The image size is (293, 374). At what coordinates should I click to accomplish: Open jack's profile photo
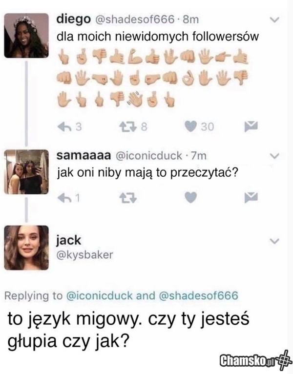point(26,248)
